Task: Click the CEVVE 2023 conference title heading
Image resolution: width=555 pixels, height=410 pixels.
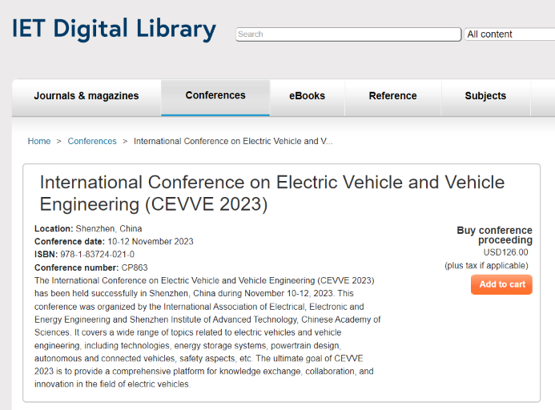Action: [x=272, y=193]
